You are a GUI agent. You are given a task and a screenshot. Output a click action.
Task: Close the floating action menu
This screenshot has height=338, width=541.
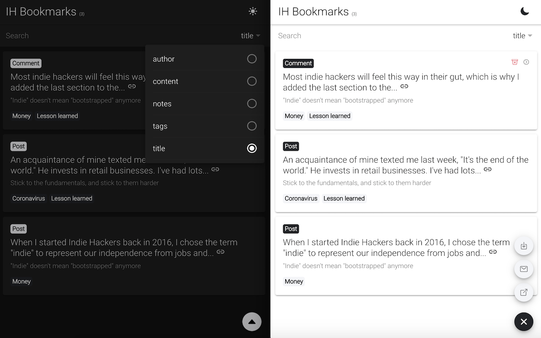coord(524,322)
